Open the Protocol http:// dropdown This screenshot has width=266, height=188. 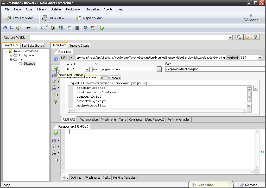87,69
